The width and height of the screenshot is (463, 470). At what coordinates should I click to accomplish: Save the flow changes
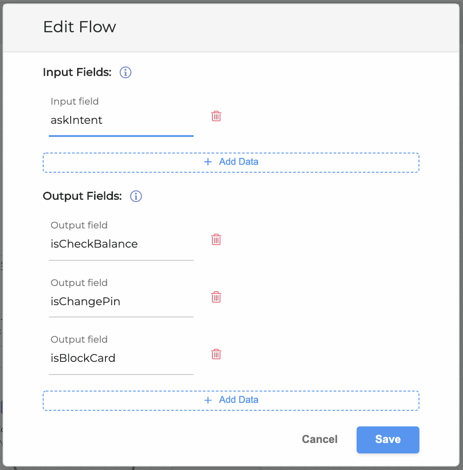(388, 439)
